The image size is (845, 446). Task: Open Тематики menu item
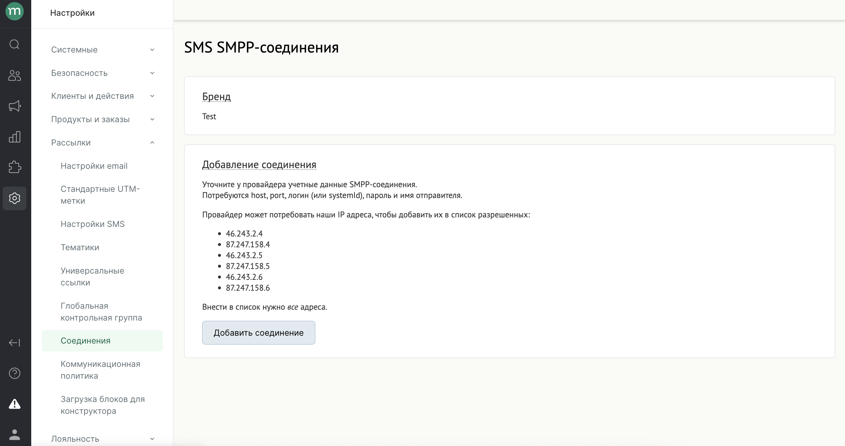[102, 247]
